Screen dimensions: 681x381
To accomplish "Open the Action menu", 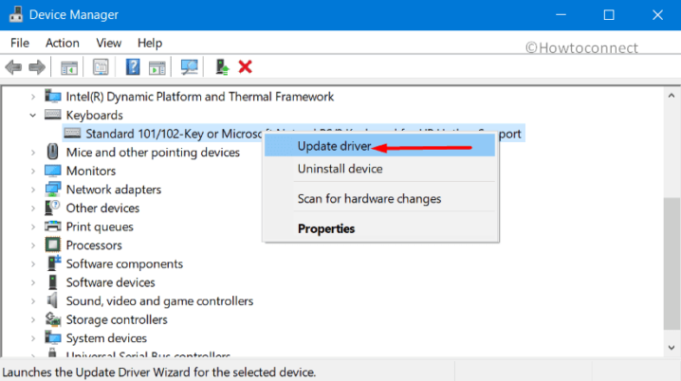I will click(63, 43).
